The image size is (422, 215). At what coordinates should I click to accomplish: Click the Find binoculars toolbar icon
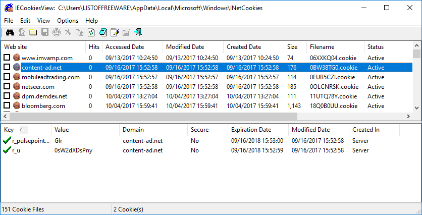(10, 33)
